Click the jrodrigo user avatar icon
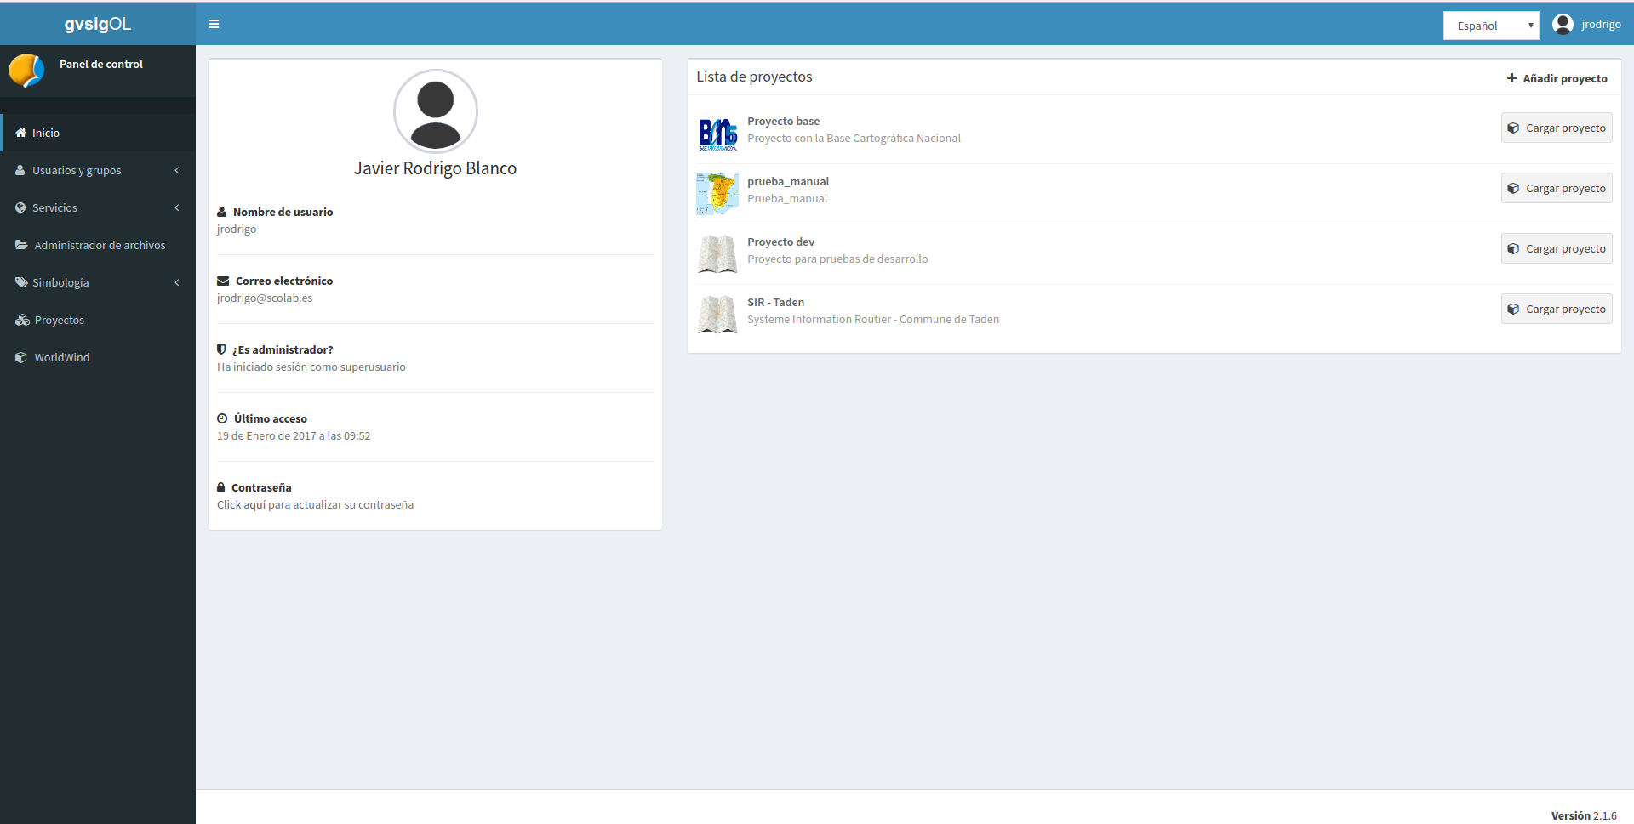Viewport: 1634px width, 824px height. [1563, 24]
